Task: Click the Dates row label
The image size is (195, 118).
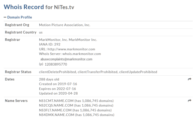Action: coord(10,79)
